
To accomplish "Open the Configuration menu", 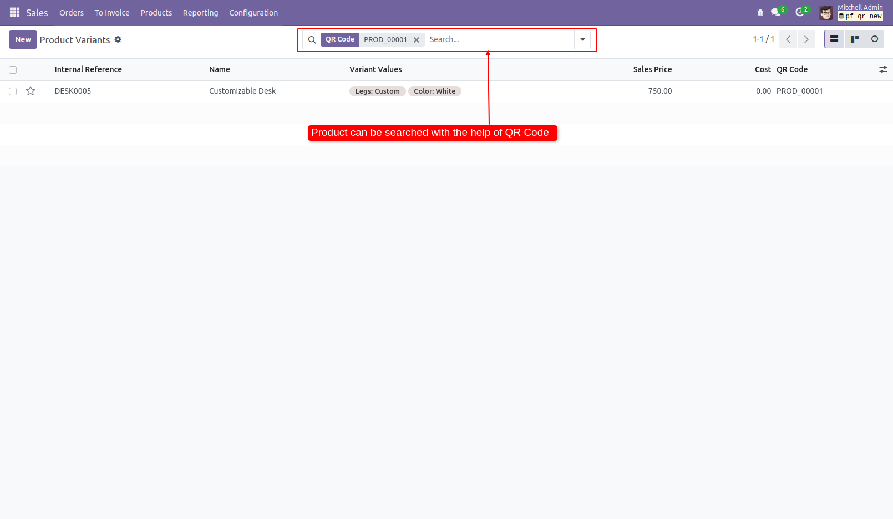I will click(x=253, y=12).
